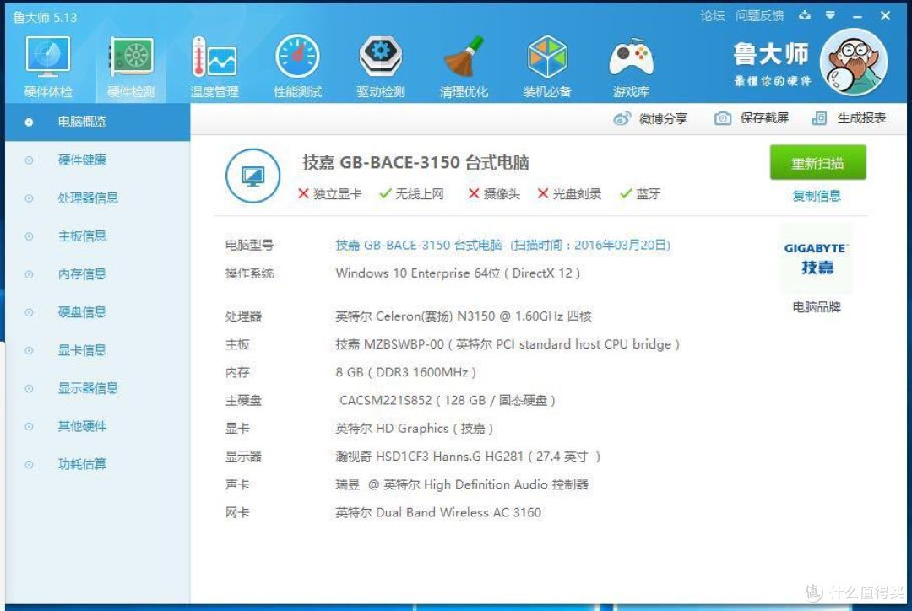
Task: Click 微博分享 text
Action: click(664, 119)
